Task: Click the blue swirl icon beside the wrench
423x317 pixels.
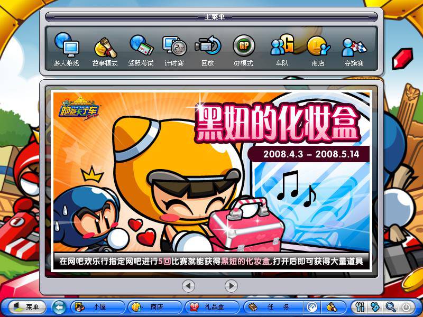Action: tap(375, 307)
